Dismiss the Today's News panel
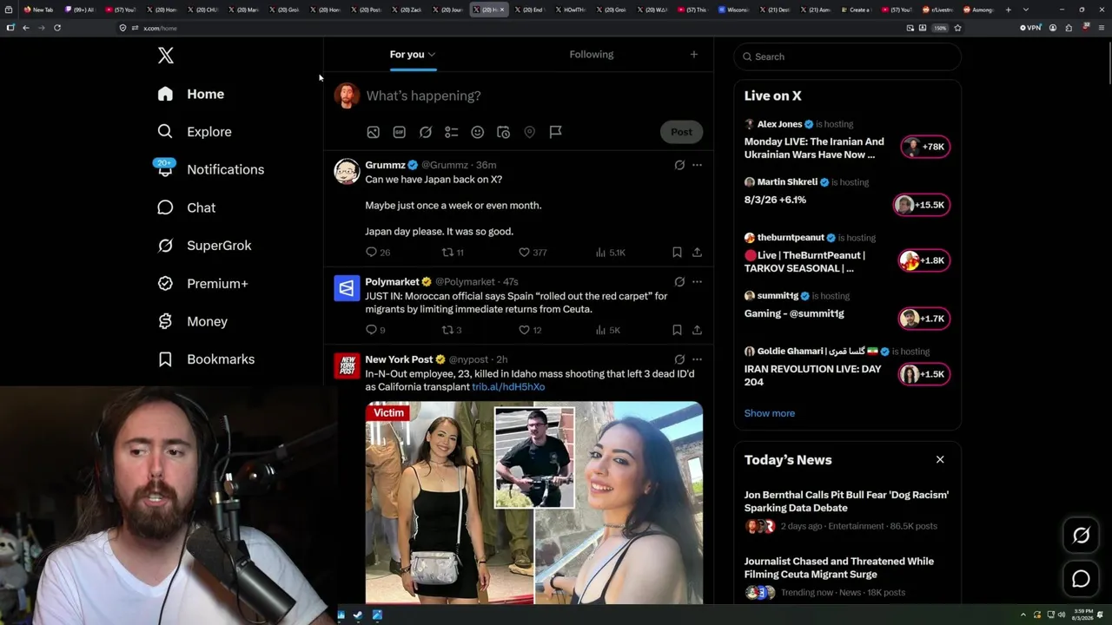This screenshot has height=625, width=1112. (x=940, y=460)
